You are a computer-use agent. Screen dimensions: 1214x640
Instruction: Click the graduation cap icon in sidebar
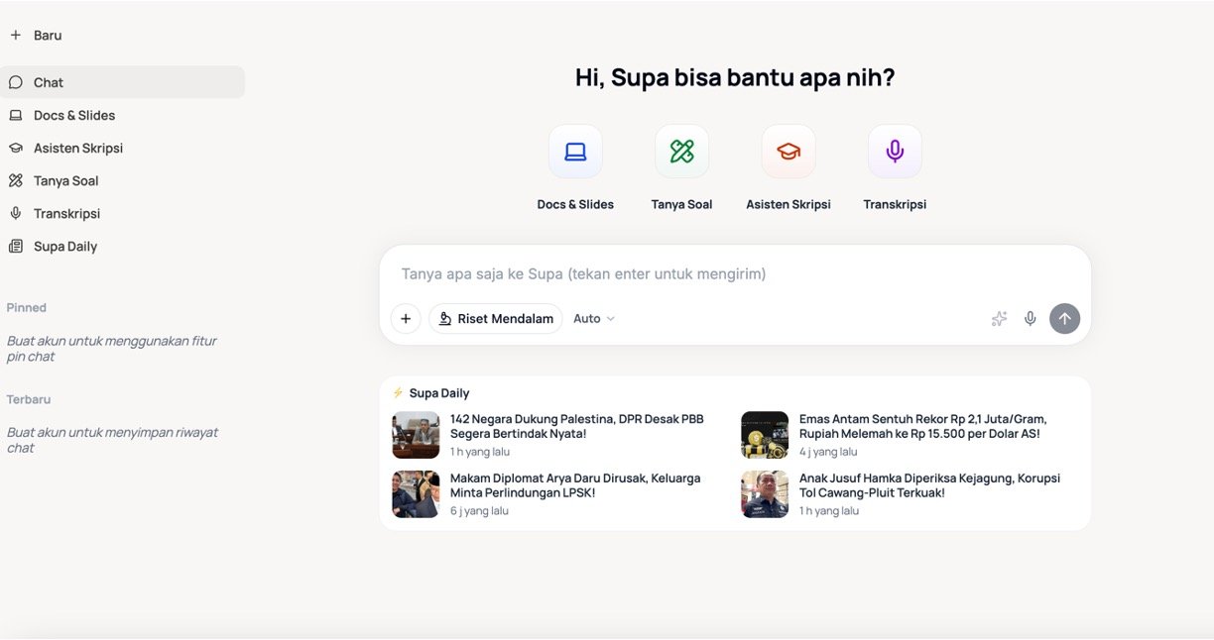coord(15,148)
